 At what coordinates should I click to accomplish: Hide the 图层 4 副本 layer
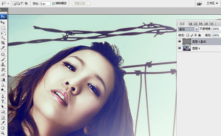(180, 42)
